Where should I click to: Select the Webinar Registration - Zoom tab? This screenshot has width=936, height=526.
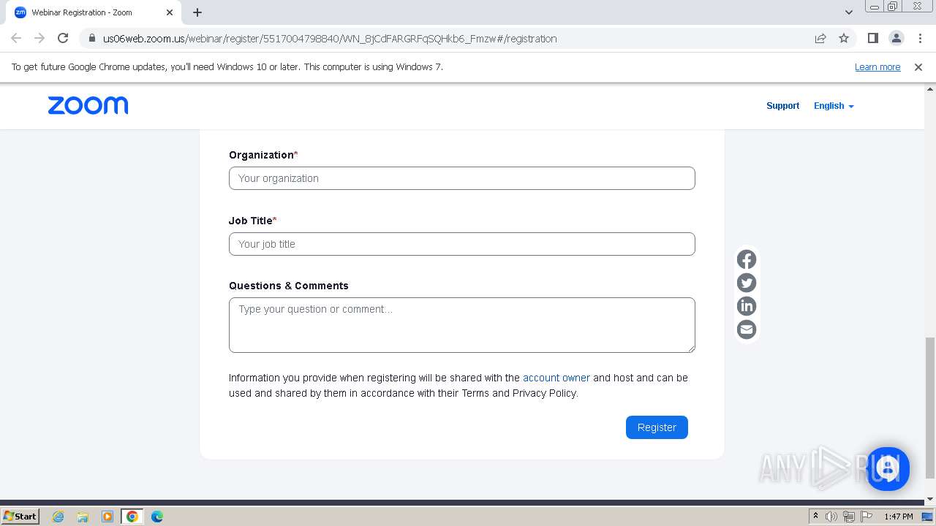click(95, 12)
